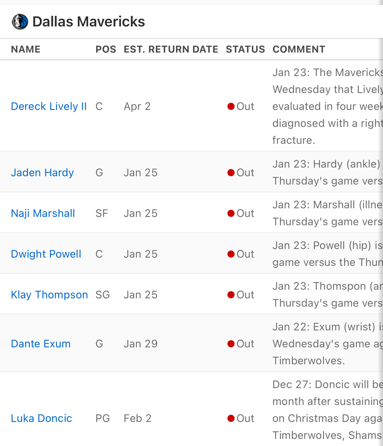This screenshot has width=383, height=446.
Task: Open Dereck Lively II player page
Action: pos(49,106)
